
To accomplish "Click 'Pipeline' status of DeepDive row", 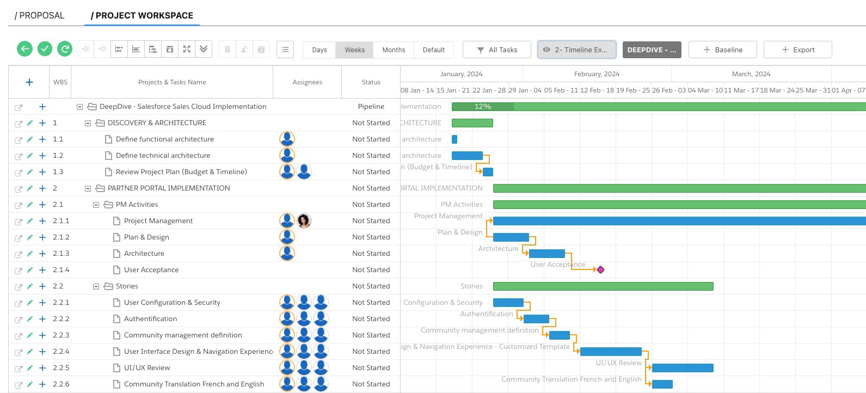I will click(x=371, y=107).
